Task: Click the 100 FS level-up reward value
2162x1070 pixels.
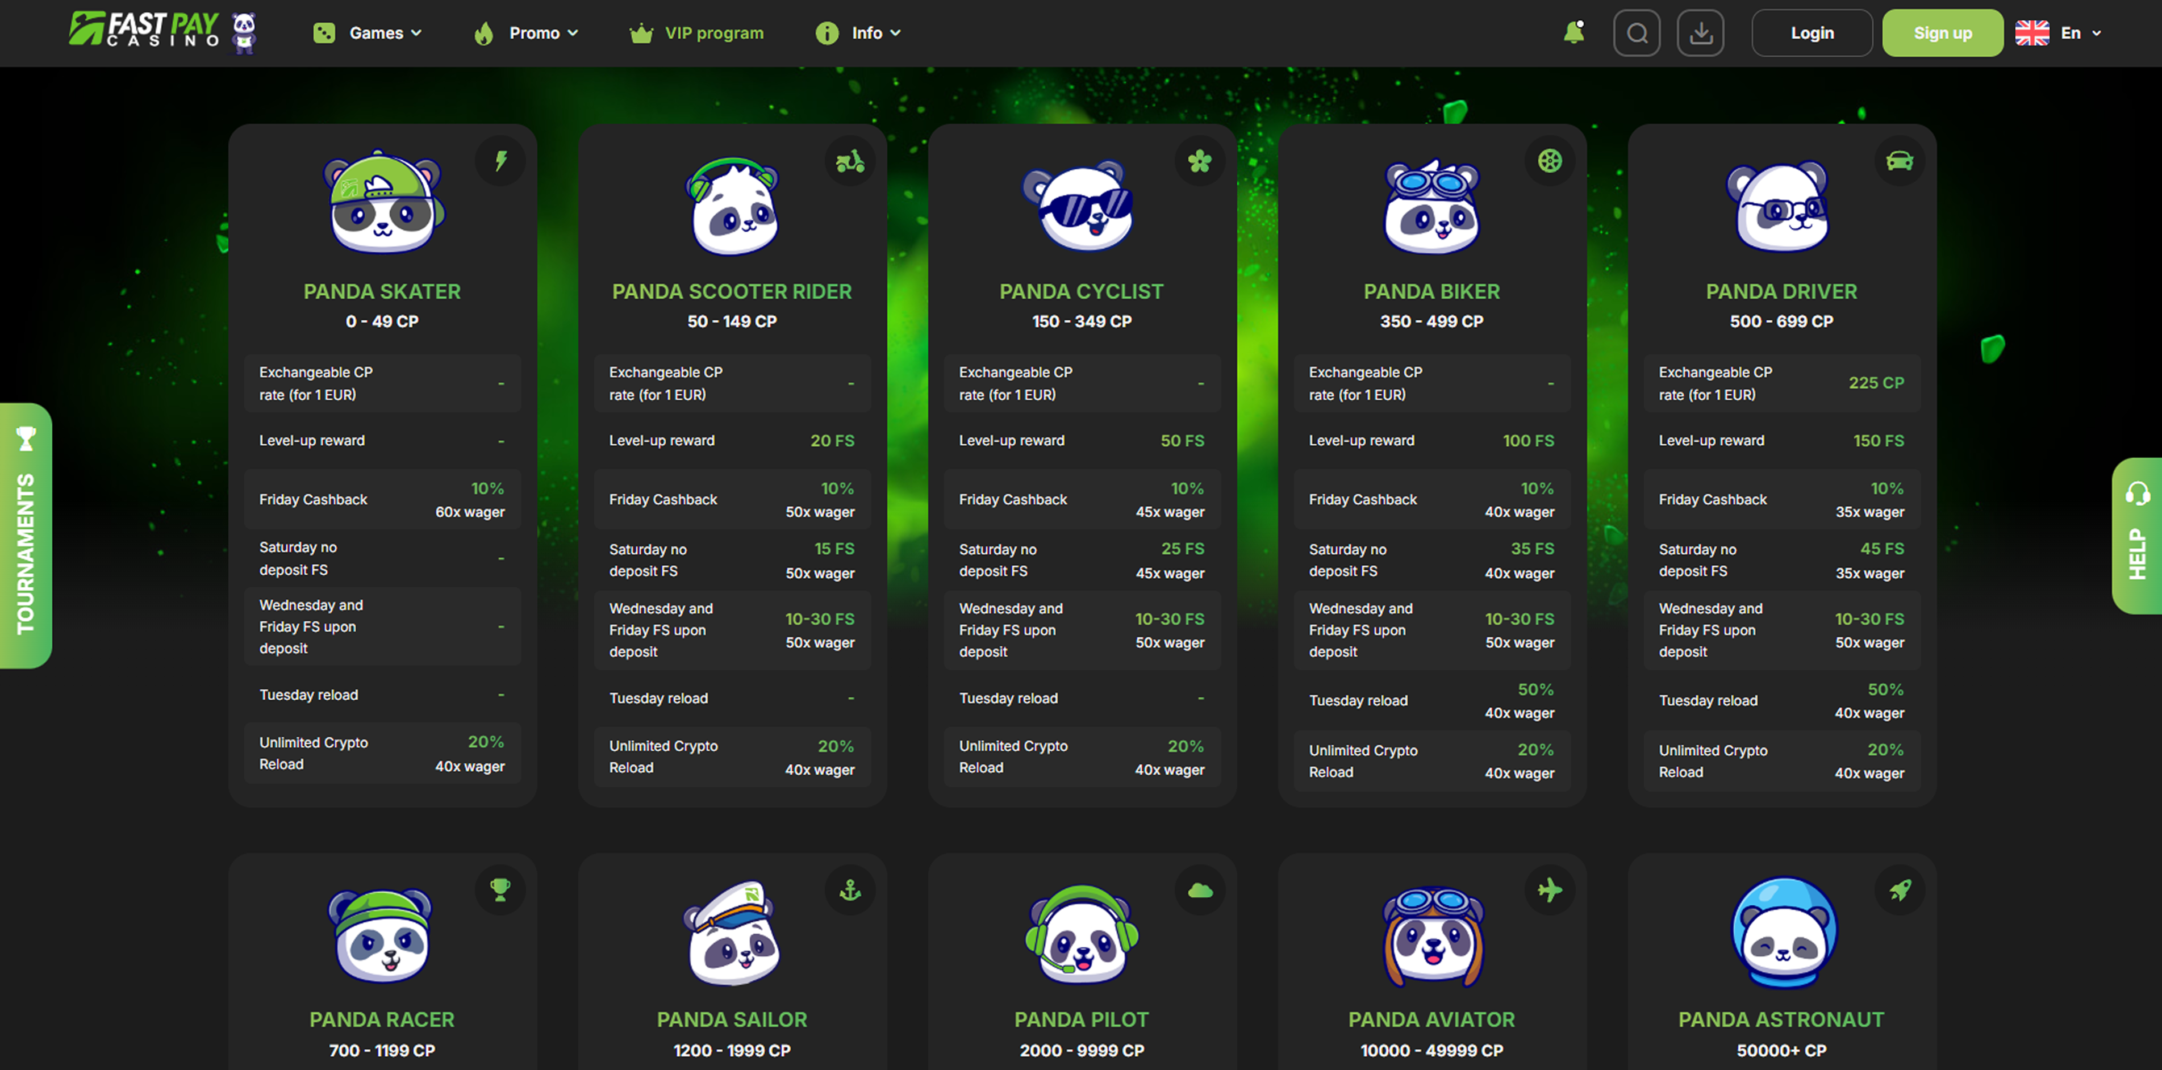Action: (x=1528, y=441)
